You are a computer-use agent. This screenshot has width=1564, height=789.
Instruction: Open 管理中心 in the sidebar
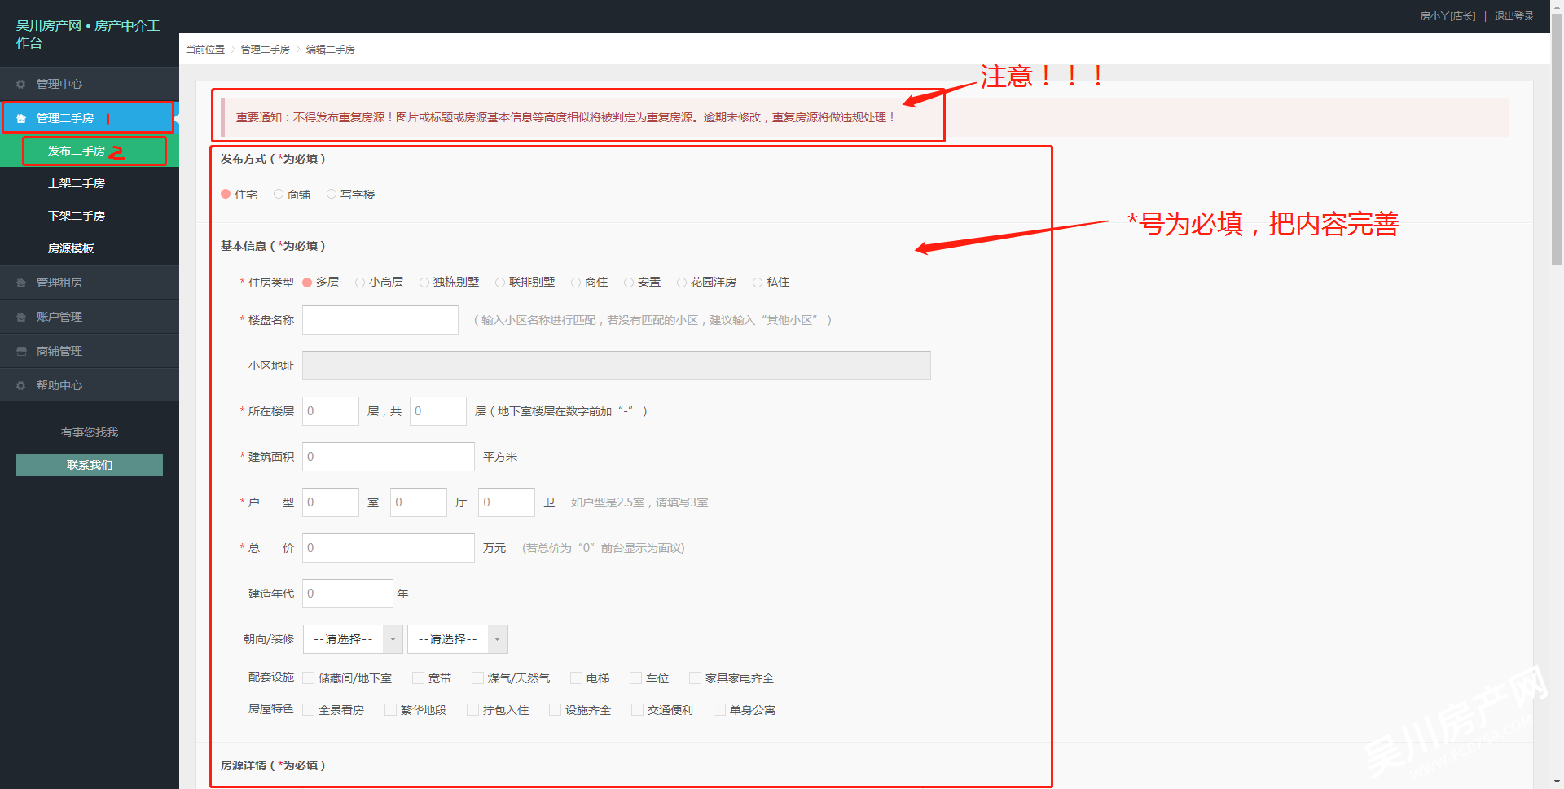90,84
